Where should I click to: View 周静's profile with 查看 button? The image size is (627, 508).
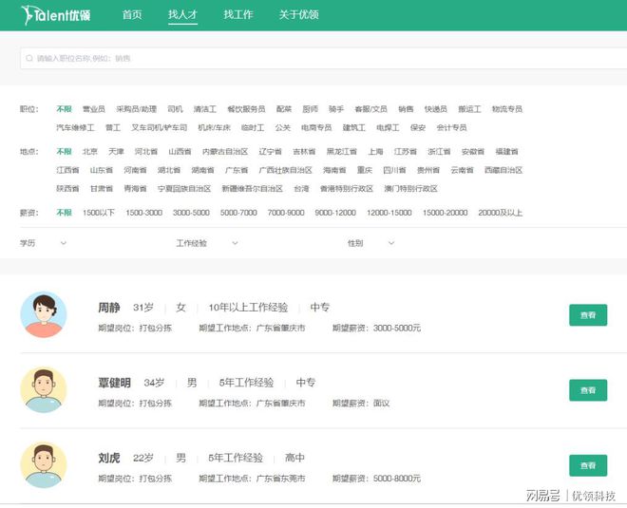click(x=588, y=315)
